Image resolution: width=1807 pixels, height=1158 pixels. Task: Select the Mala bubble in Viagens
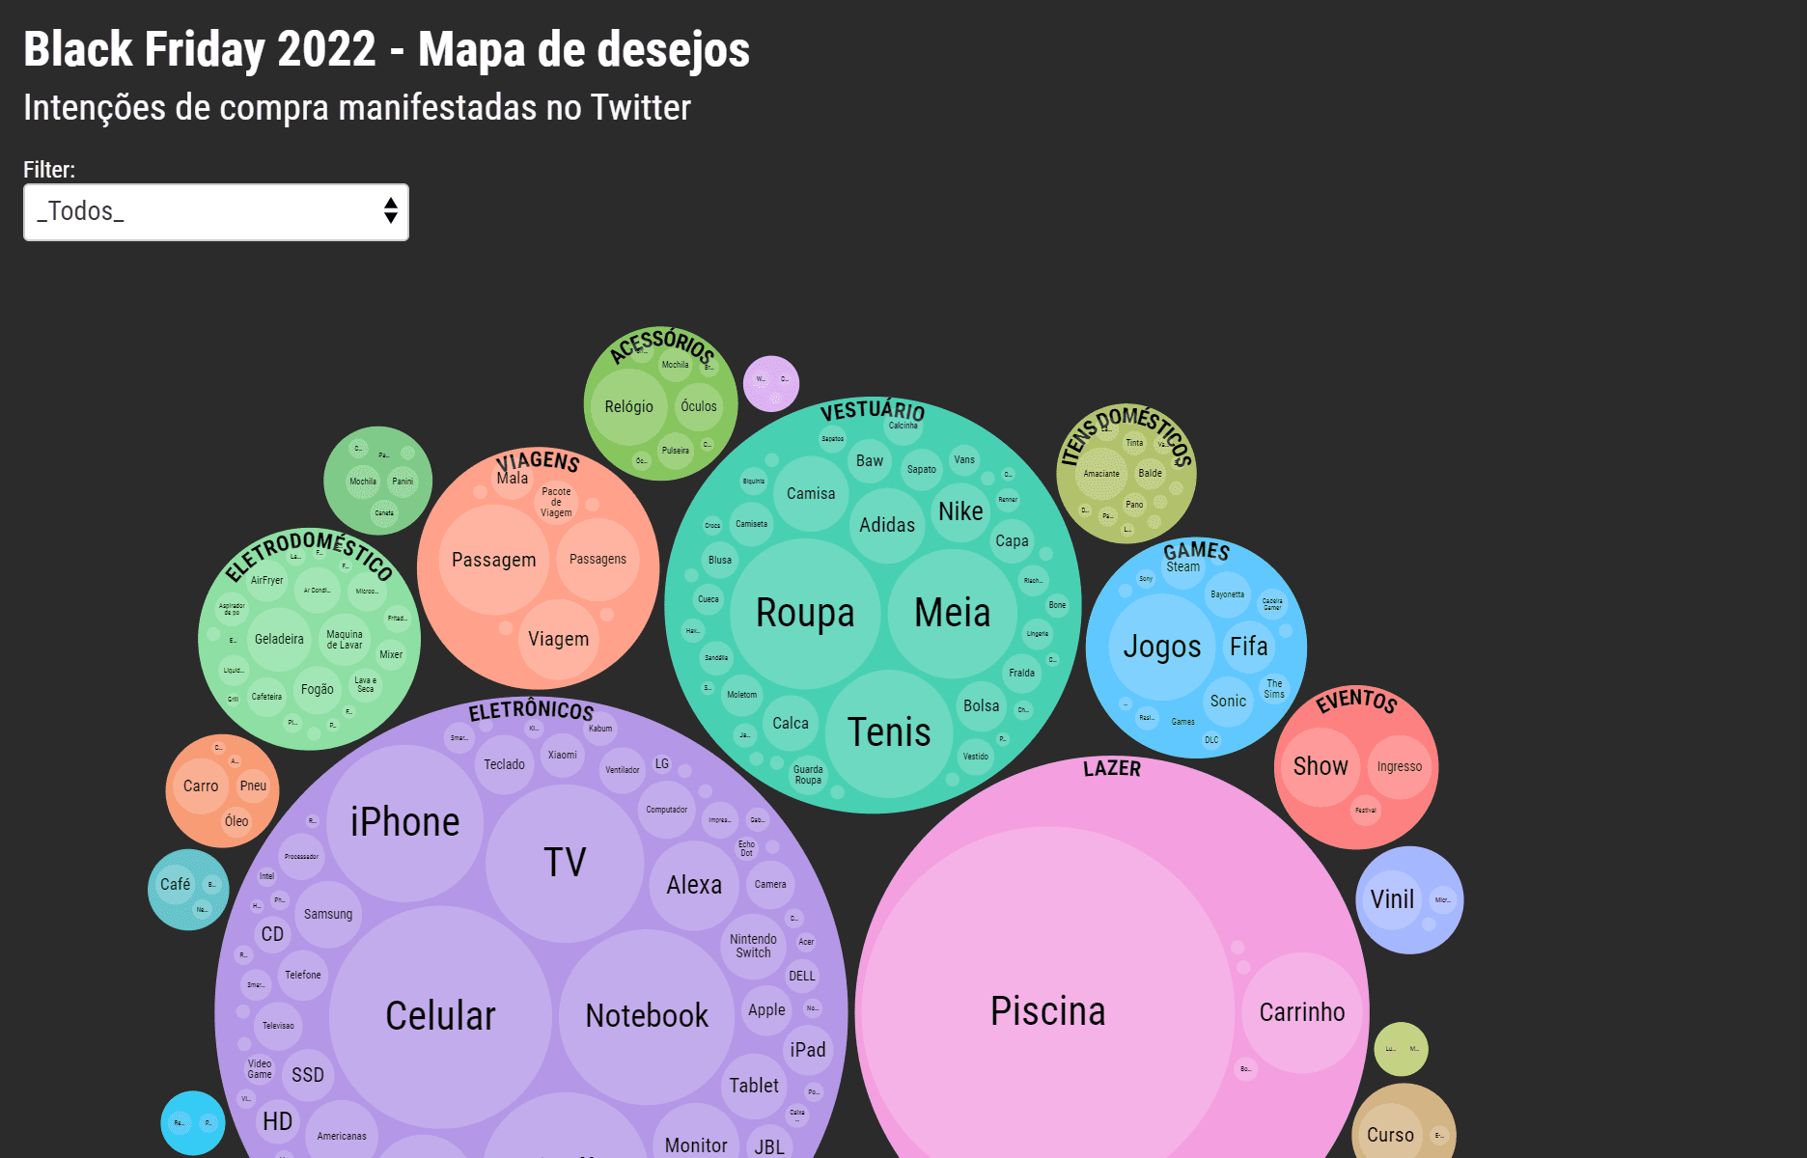coord(513,479)
